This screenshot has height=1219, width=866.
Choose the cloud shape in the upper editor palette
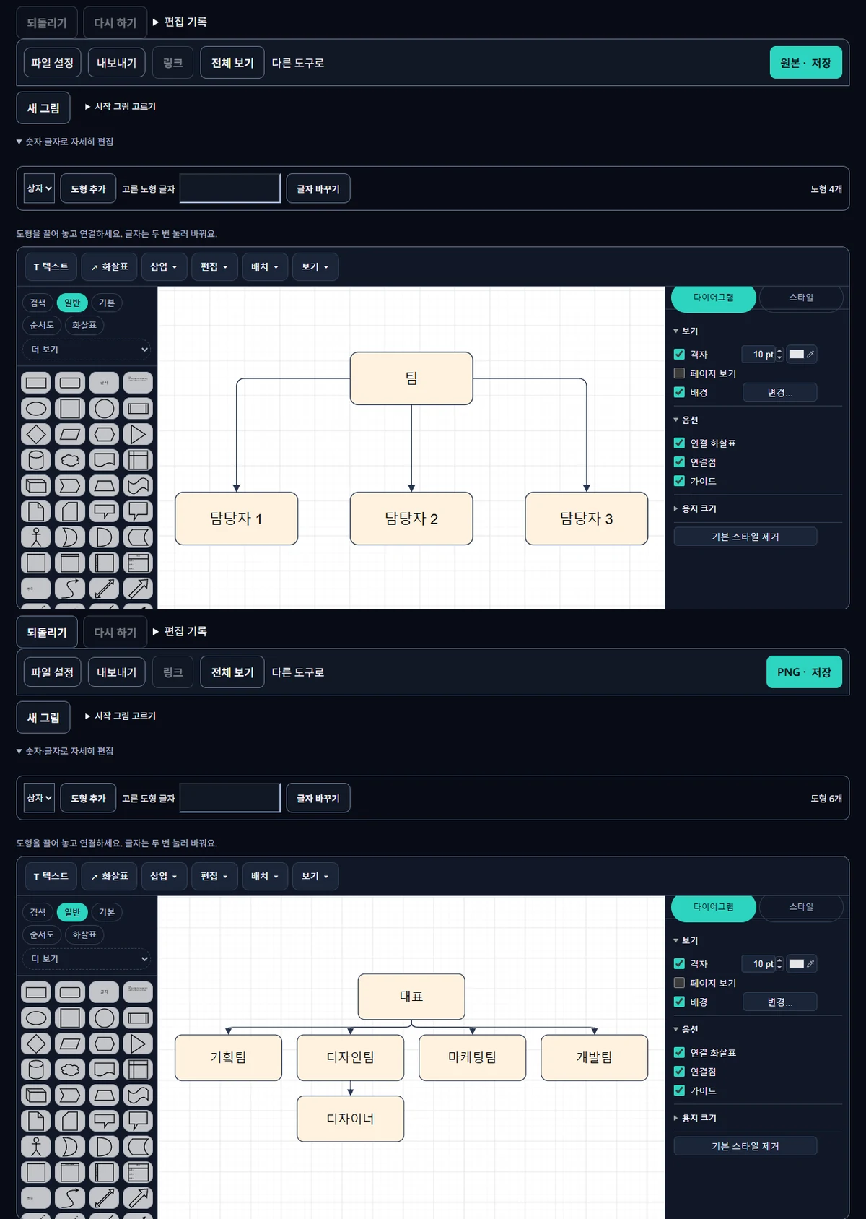click(x=70, y=460)
